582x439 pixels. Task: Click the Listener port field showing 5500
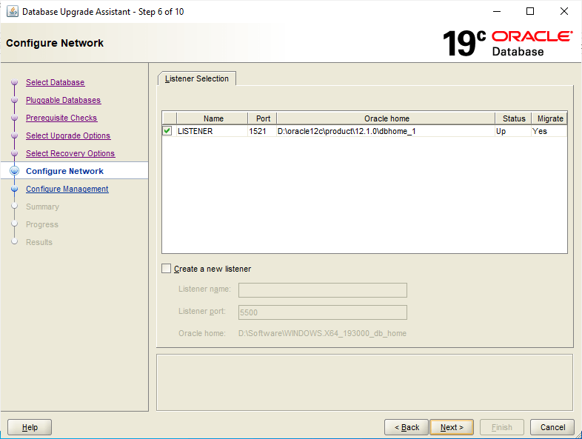click(323, 312)
